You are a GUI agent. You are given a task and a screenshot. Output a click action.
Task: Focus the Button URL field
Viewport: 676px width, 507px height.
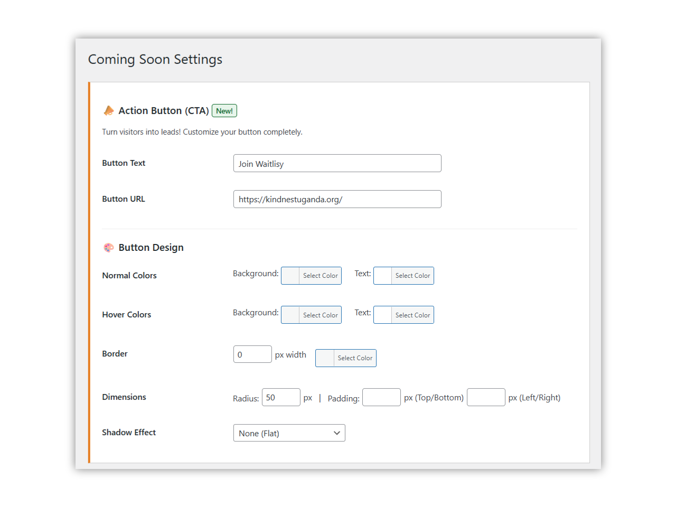(x=337, y=200)
